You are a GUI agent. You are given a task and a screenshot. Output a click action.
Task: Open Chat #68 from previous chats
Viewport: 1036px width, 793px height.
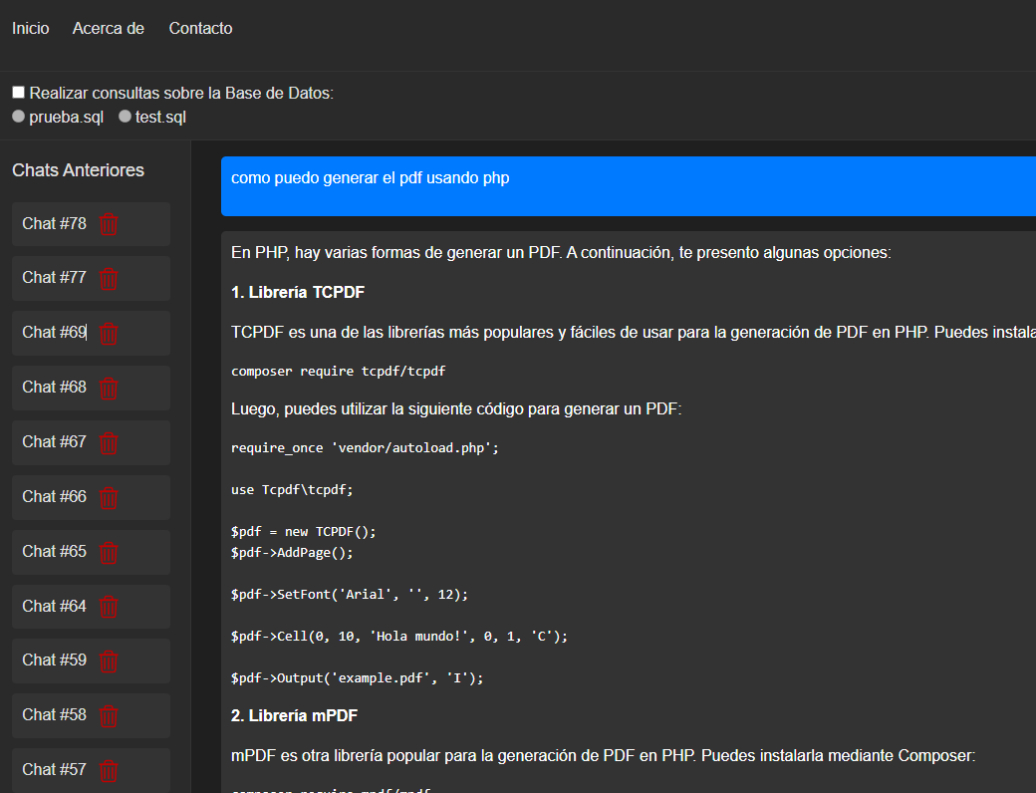point(54,388)
